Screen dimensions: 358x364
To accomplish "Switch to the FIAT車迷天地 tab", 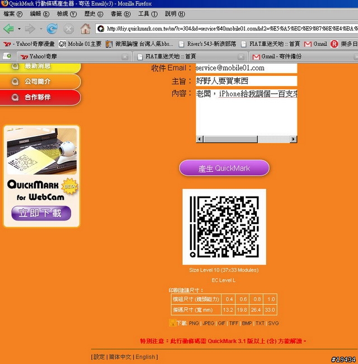I will click(x=189, y=56).
